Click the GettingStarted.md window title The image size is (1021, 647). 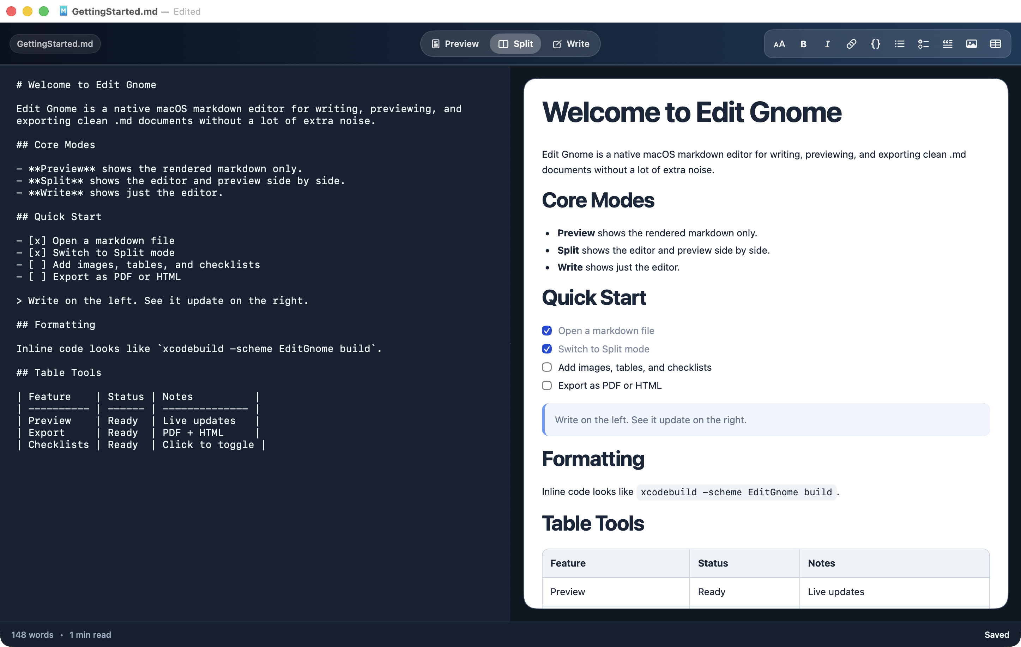[114, 11]
